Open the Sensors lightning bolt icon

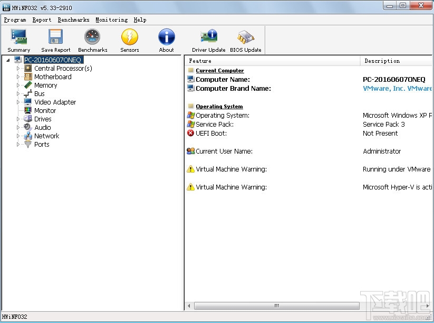coord(130,36)
